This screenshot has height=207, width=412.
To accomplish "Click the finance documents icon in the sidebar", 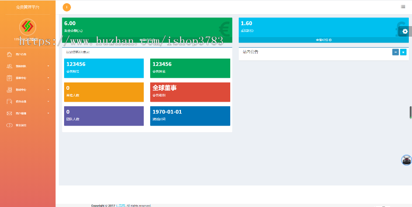I will [x=10, y=90].
